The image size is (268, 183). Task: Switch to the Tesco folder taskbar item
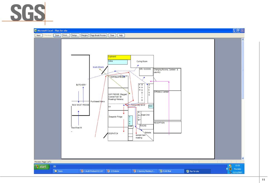[66, 171]
